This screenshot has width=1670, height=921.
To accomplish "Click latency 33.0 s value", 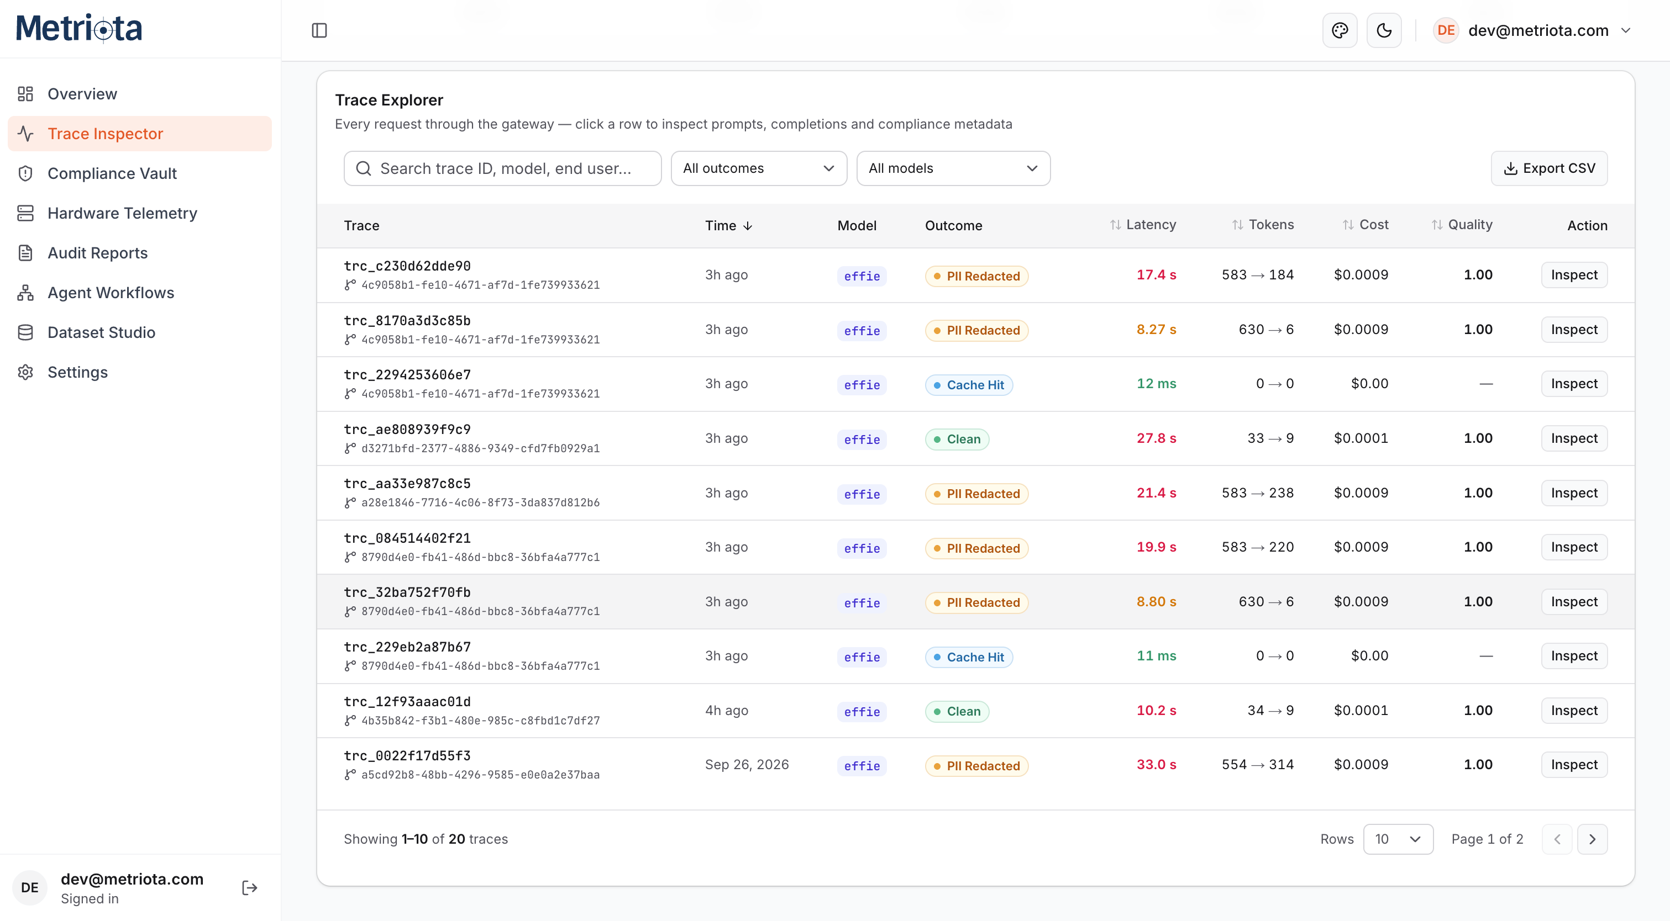I will click(1156, 765).
